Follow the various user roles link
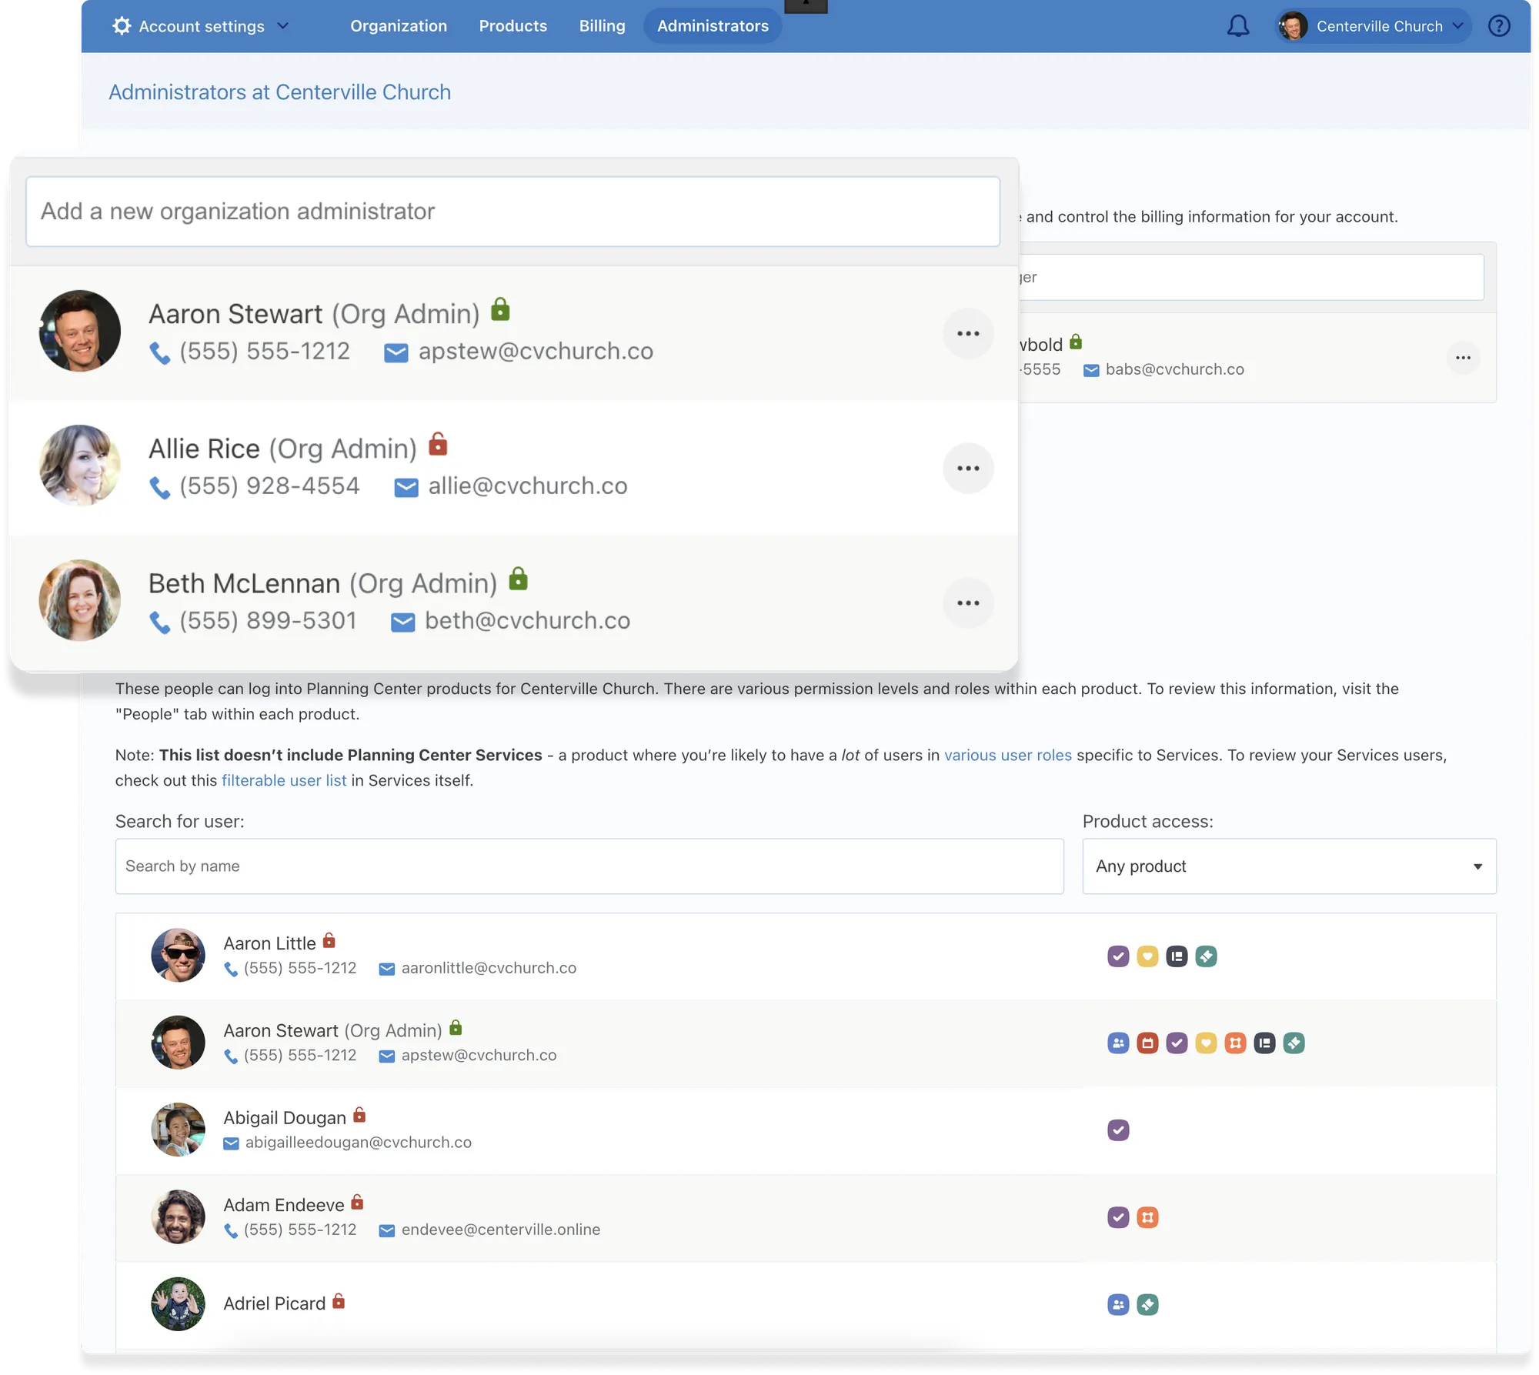 (x=1007, y=756)
